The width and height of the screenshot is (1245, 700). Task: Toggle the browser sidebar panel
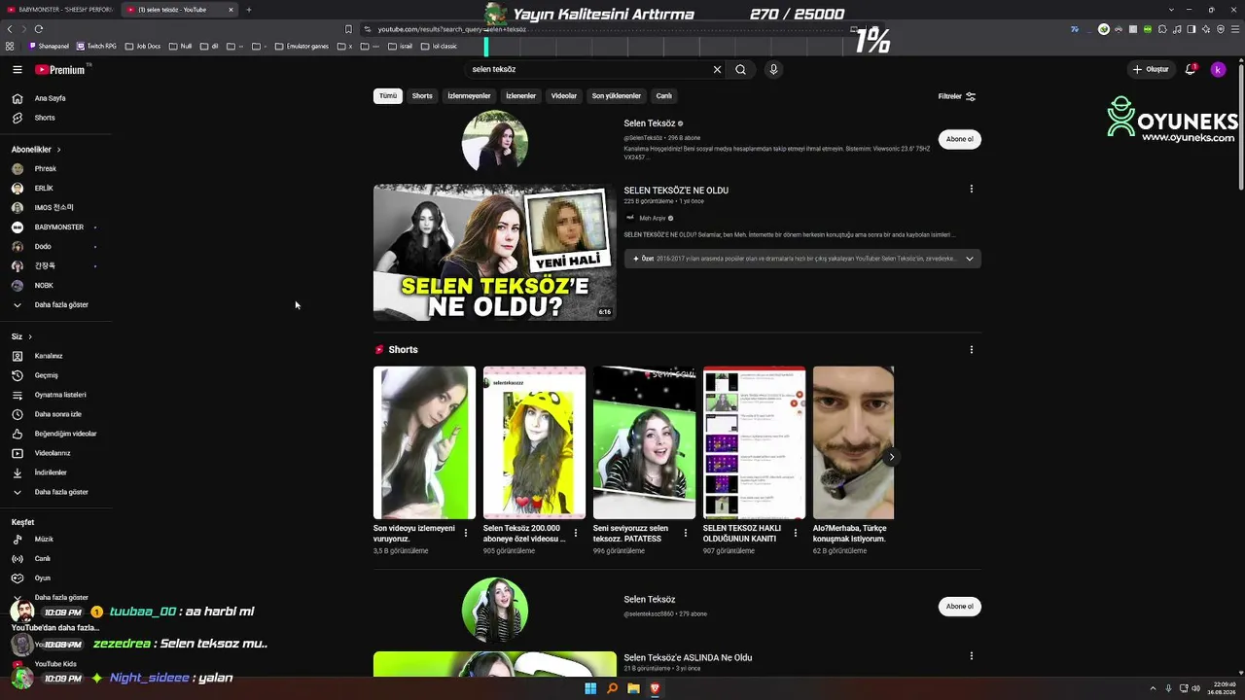click(x=1192, y=29)
